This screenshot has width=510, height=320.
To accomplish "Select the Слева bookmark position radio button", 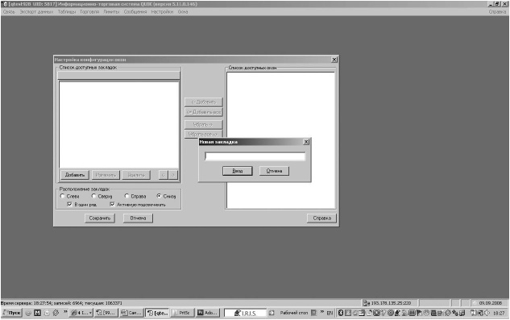I will click(x=63, y=196).
